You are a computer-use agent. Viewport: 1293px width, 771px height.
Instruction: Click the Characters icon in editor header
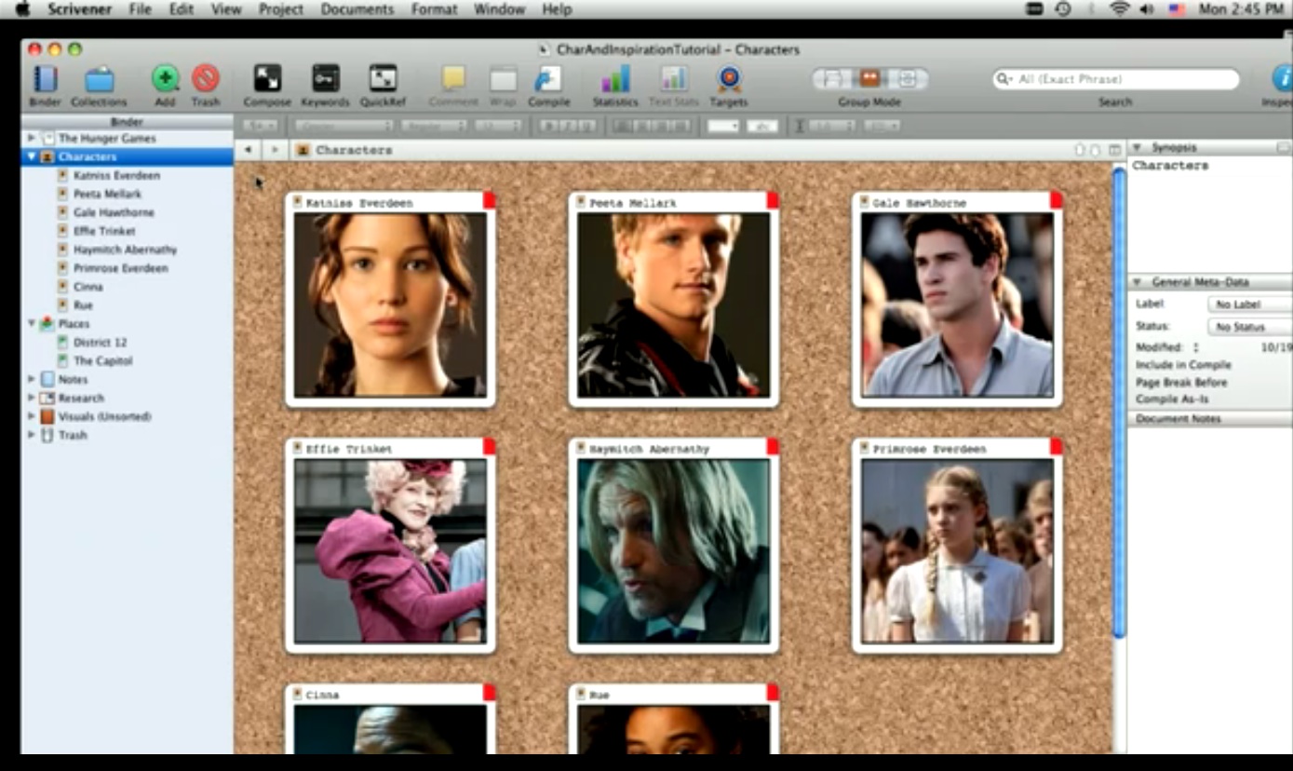coord(303,150)
